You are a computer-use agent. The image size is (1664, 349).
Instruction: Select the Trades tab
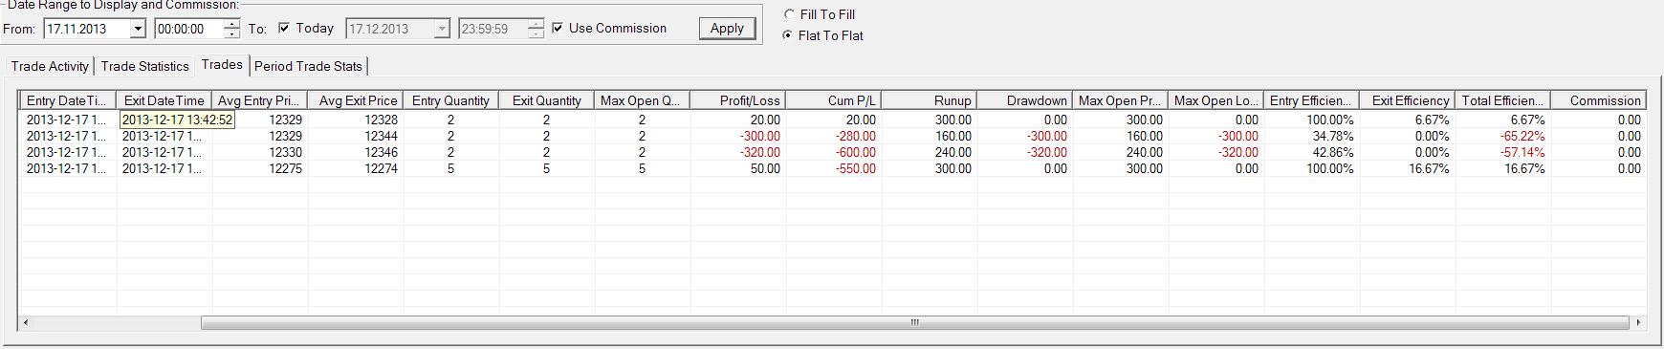[x=222, y=64]
